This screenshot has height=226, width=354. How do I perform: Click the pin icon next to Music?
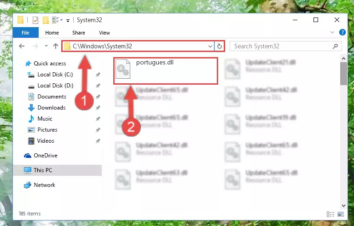coord(98,119)
